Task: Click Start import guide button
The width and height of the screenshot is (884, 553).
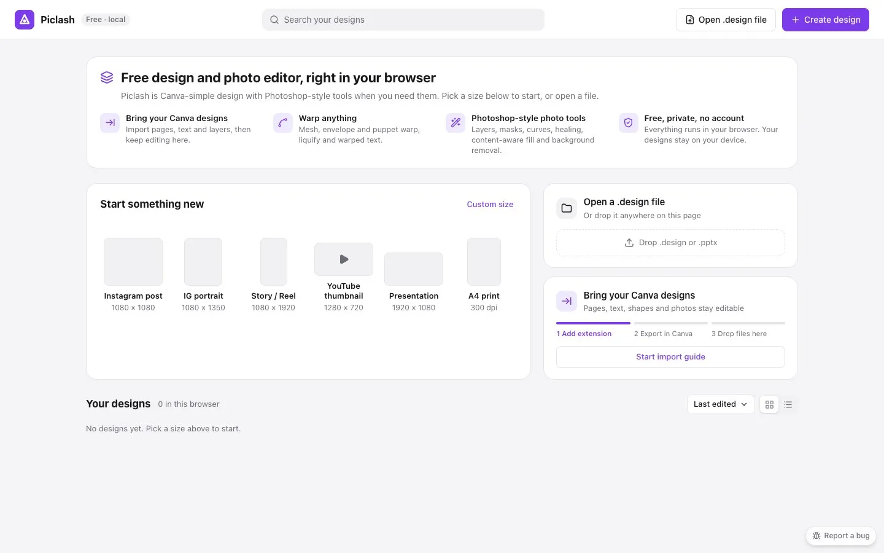Action: [x=670, y=357]
